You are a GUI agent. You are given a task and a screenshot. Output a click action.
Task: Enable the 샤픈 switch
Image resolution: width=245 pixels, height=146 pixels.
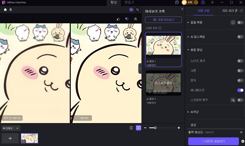[240, 71]
